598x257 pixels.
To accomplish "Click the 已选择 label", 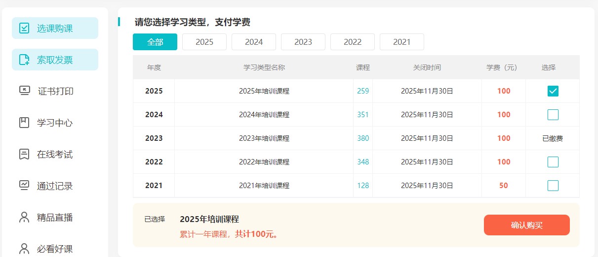I will (155, 219).
